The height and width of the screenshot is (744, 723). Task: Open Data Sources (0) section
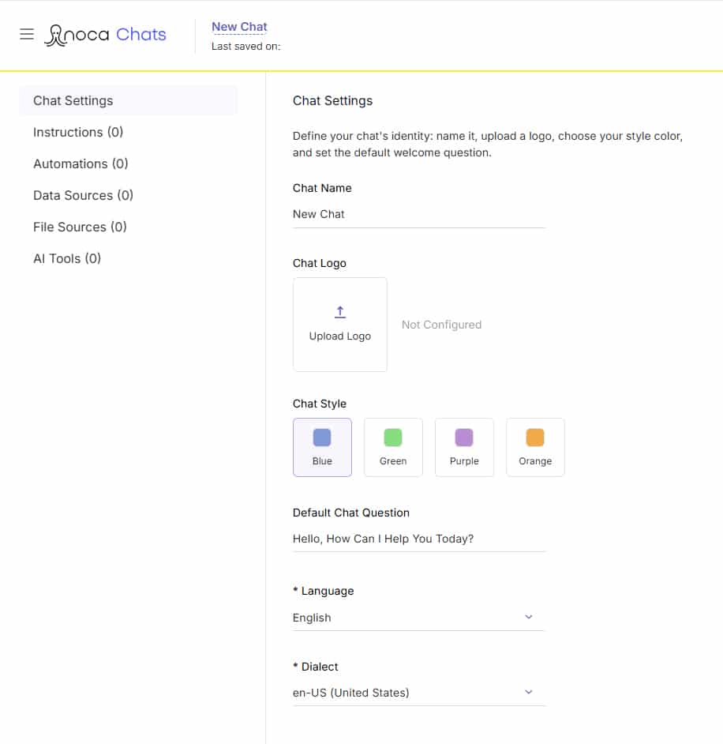point(83,195)
